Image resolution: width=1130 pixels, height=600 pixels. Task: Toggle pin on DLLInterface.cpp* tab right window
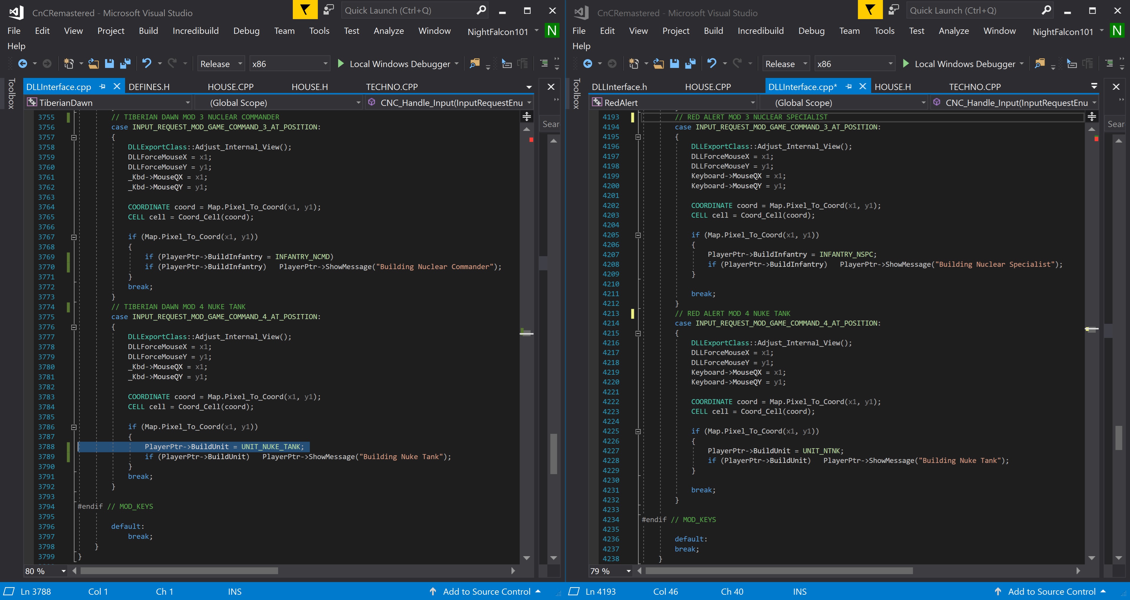click(849, 87)
